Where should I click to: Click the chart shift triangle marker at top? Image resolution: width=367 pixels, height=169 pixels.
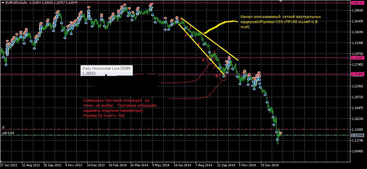281,1
